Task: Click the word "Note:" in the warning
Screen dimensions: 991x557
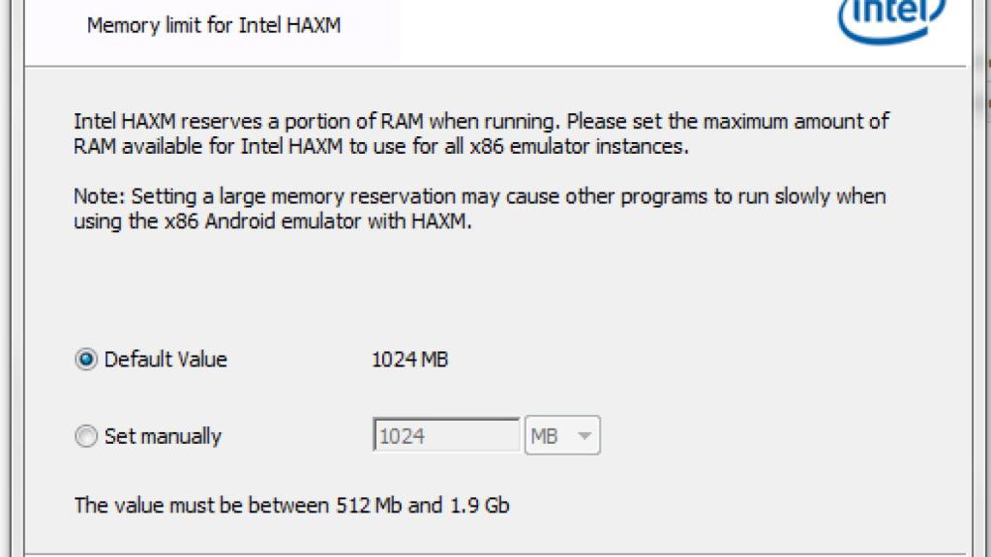Action: coord(100,196)
